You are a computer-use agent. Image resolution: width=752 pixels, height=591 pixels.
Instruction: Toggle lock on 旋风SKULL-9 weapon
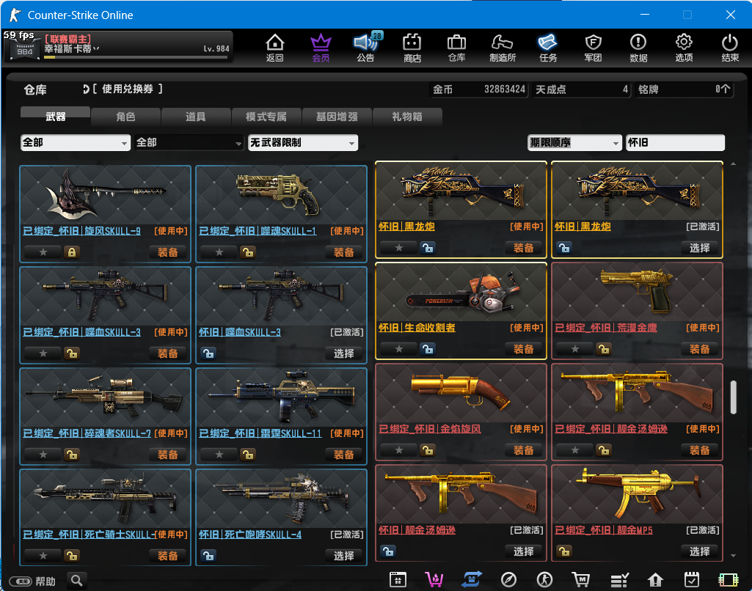tap(72, 252)
